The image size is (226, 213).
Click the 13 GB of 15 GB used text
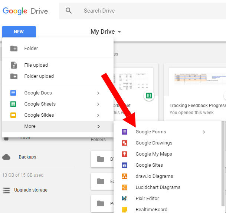click(x=23, y=175)
